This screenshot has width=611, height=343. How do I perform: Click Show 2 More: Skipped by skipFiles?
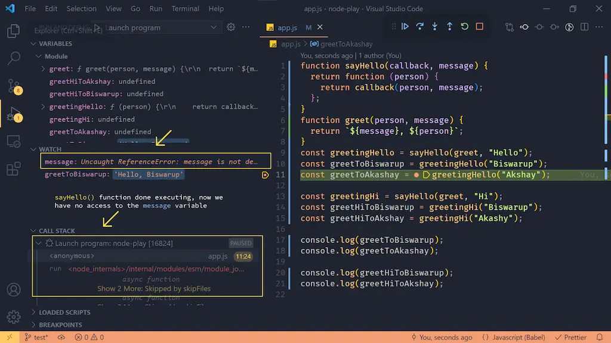(154, 289)
